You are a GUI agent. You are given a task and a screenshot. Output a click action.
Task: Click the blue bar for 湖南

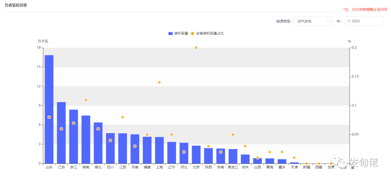[86, 140]
